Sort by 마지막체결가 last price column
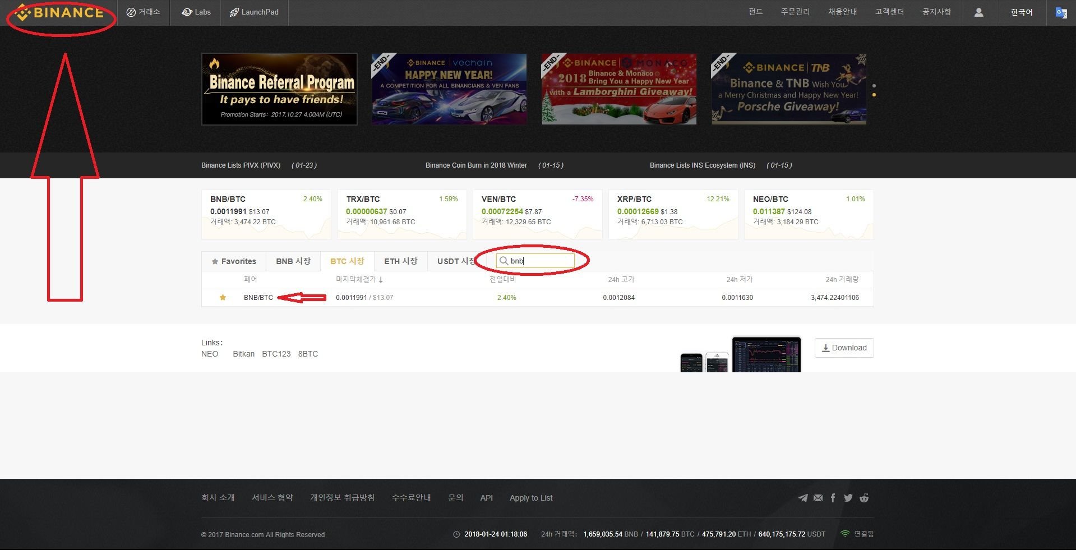This screenshot has width=1076, height=550. pos(359,279)
